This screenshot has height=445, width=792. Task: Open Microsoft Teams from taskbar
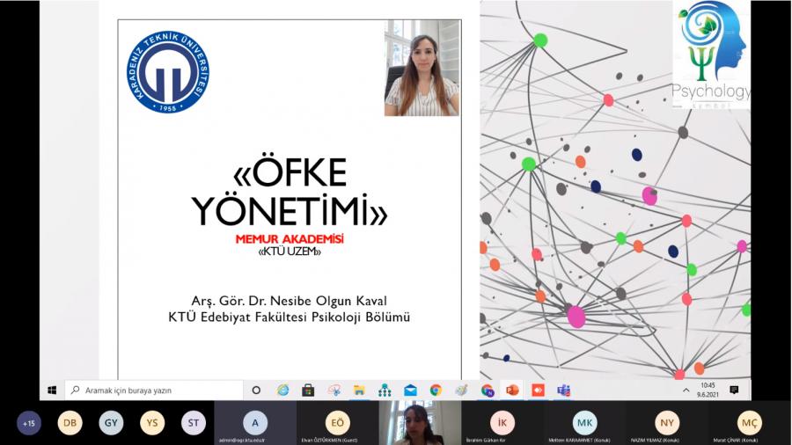pos(563,390)
